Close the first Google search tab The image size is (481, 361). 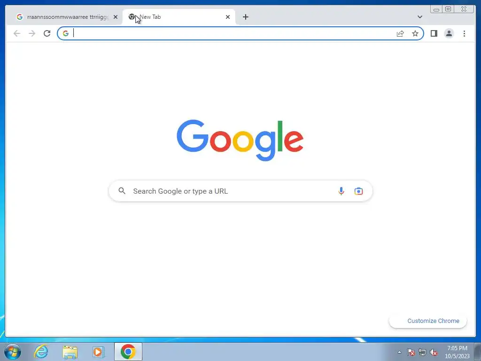[x=116, y=17]
